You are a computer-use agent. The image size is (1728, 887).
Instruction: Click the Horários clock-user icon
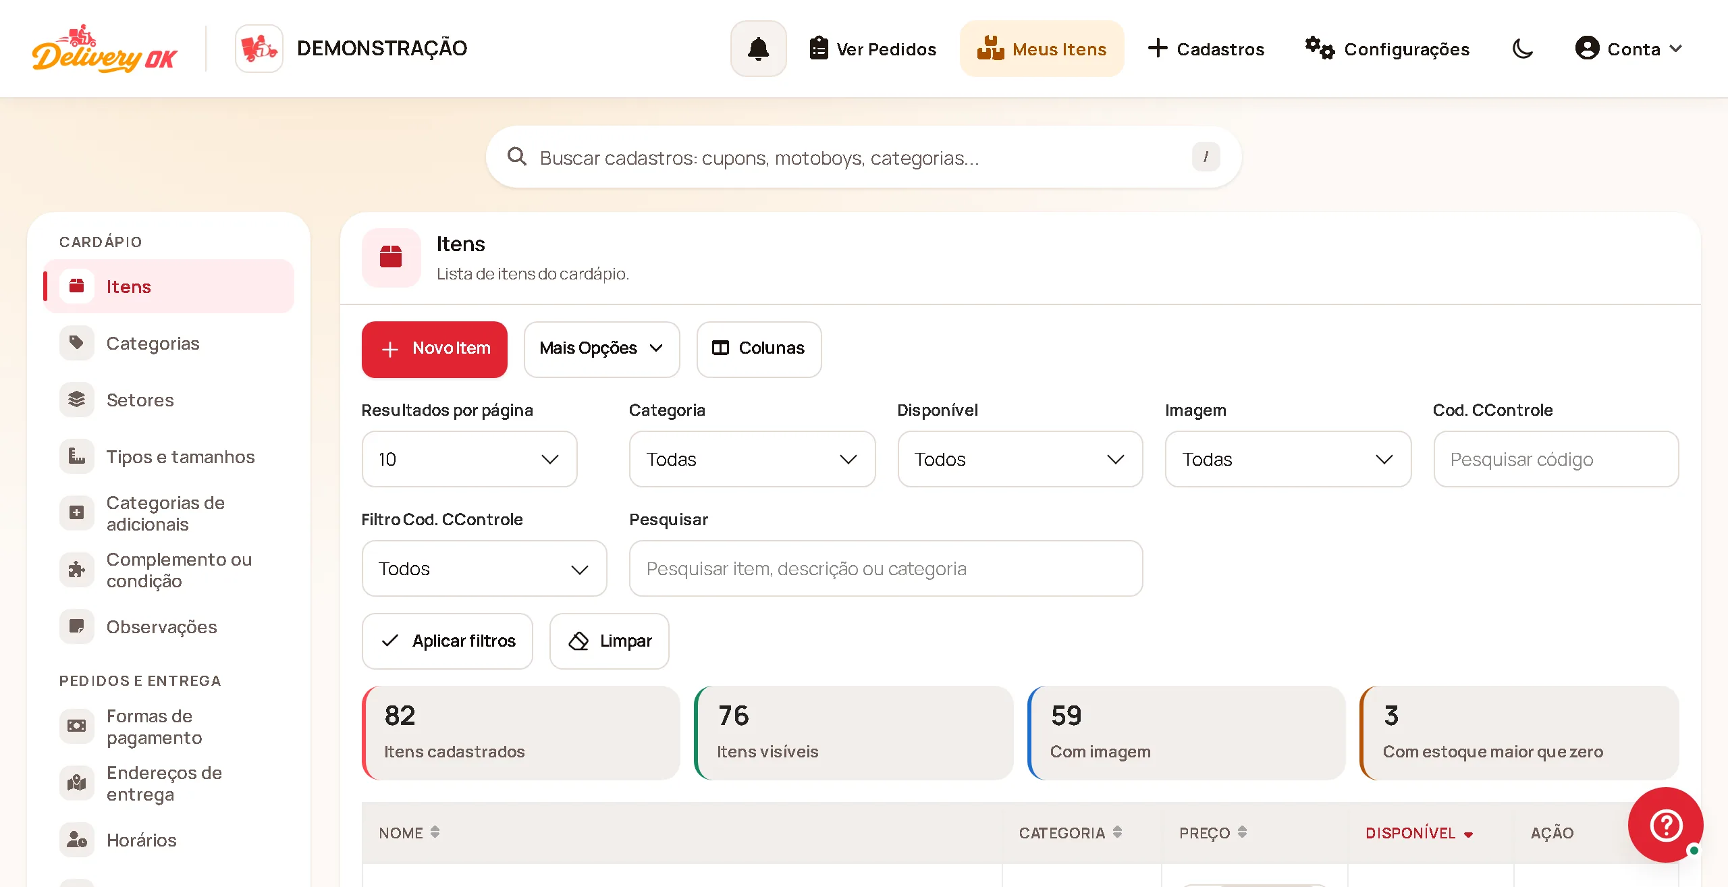77,840
